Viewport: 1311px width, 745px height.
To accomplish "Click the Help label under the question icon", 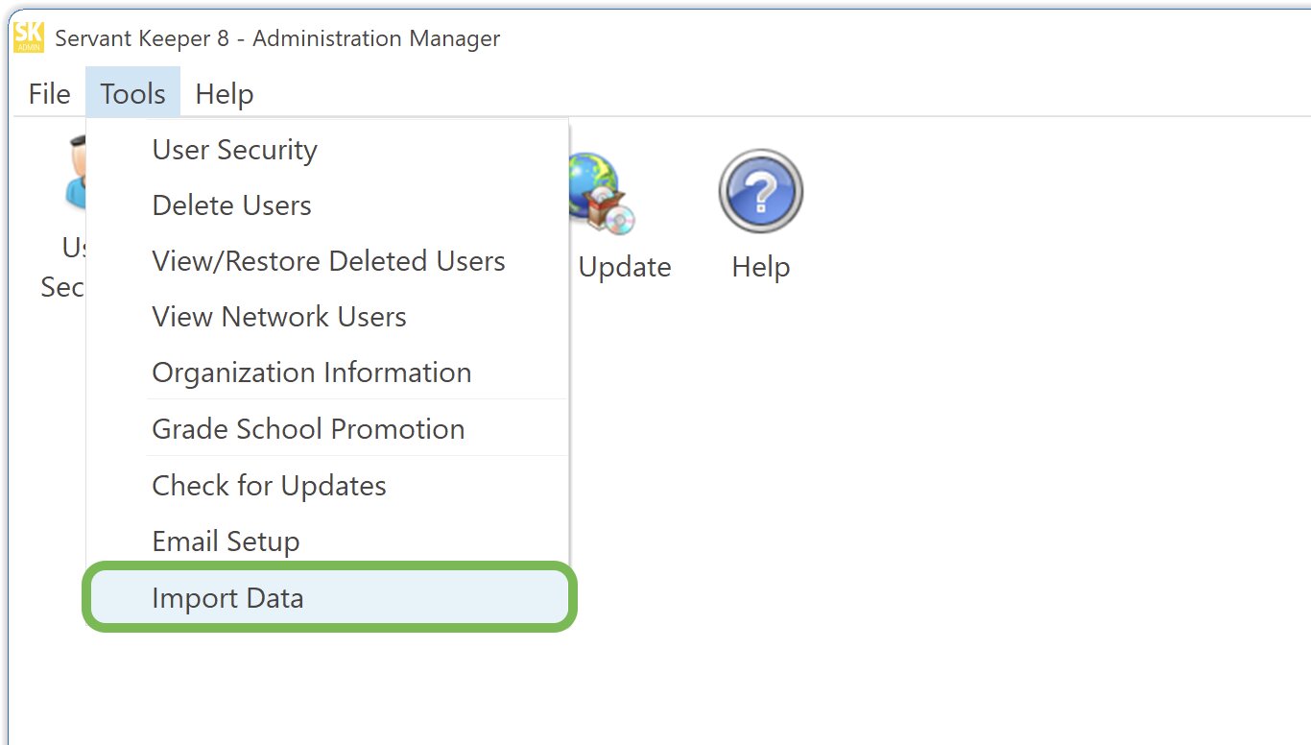I will (759, 267).
